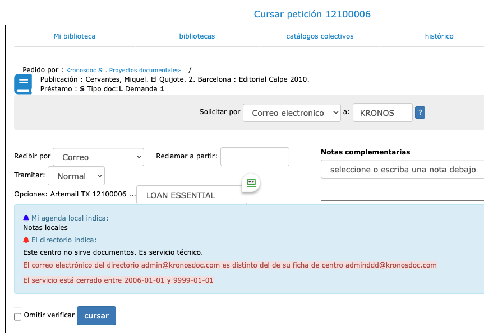
Task: Select the histórico tab
Action: [x=439, y=36]
